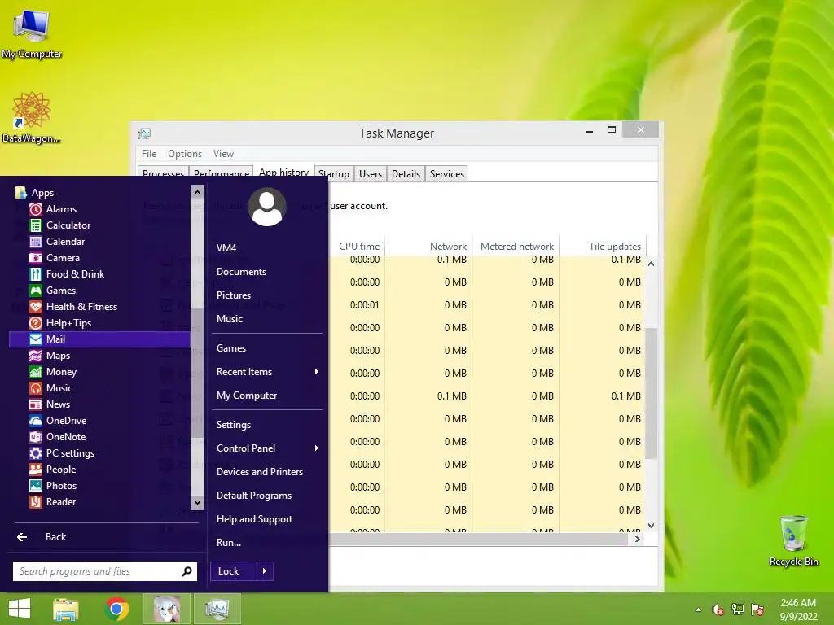
Task: Open Settings in start menu
Action: [x=234, y=425]
